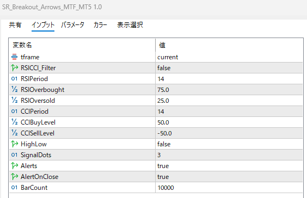
Task: Click the integer icon beside SignalDots
Action: coord(14,155)
